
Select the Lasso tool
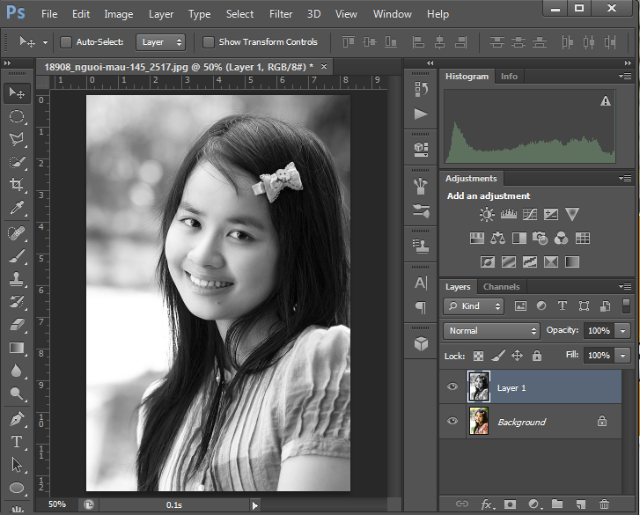(16, 139)
